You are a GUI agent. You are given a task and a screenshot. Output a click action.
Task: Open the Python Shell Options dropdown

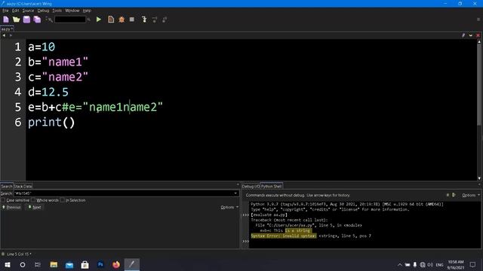(x=471, y=195)
